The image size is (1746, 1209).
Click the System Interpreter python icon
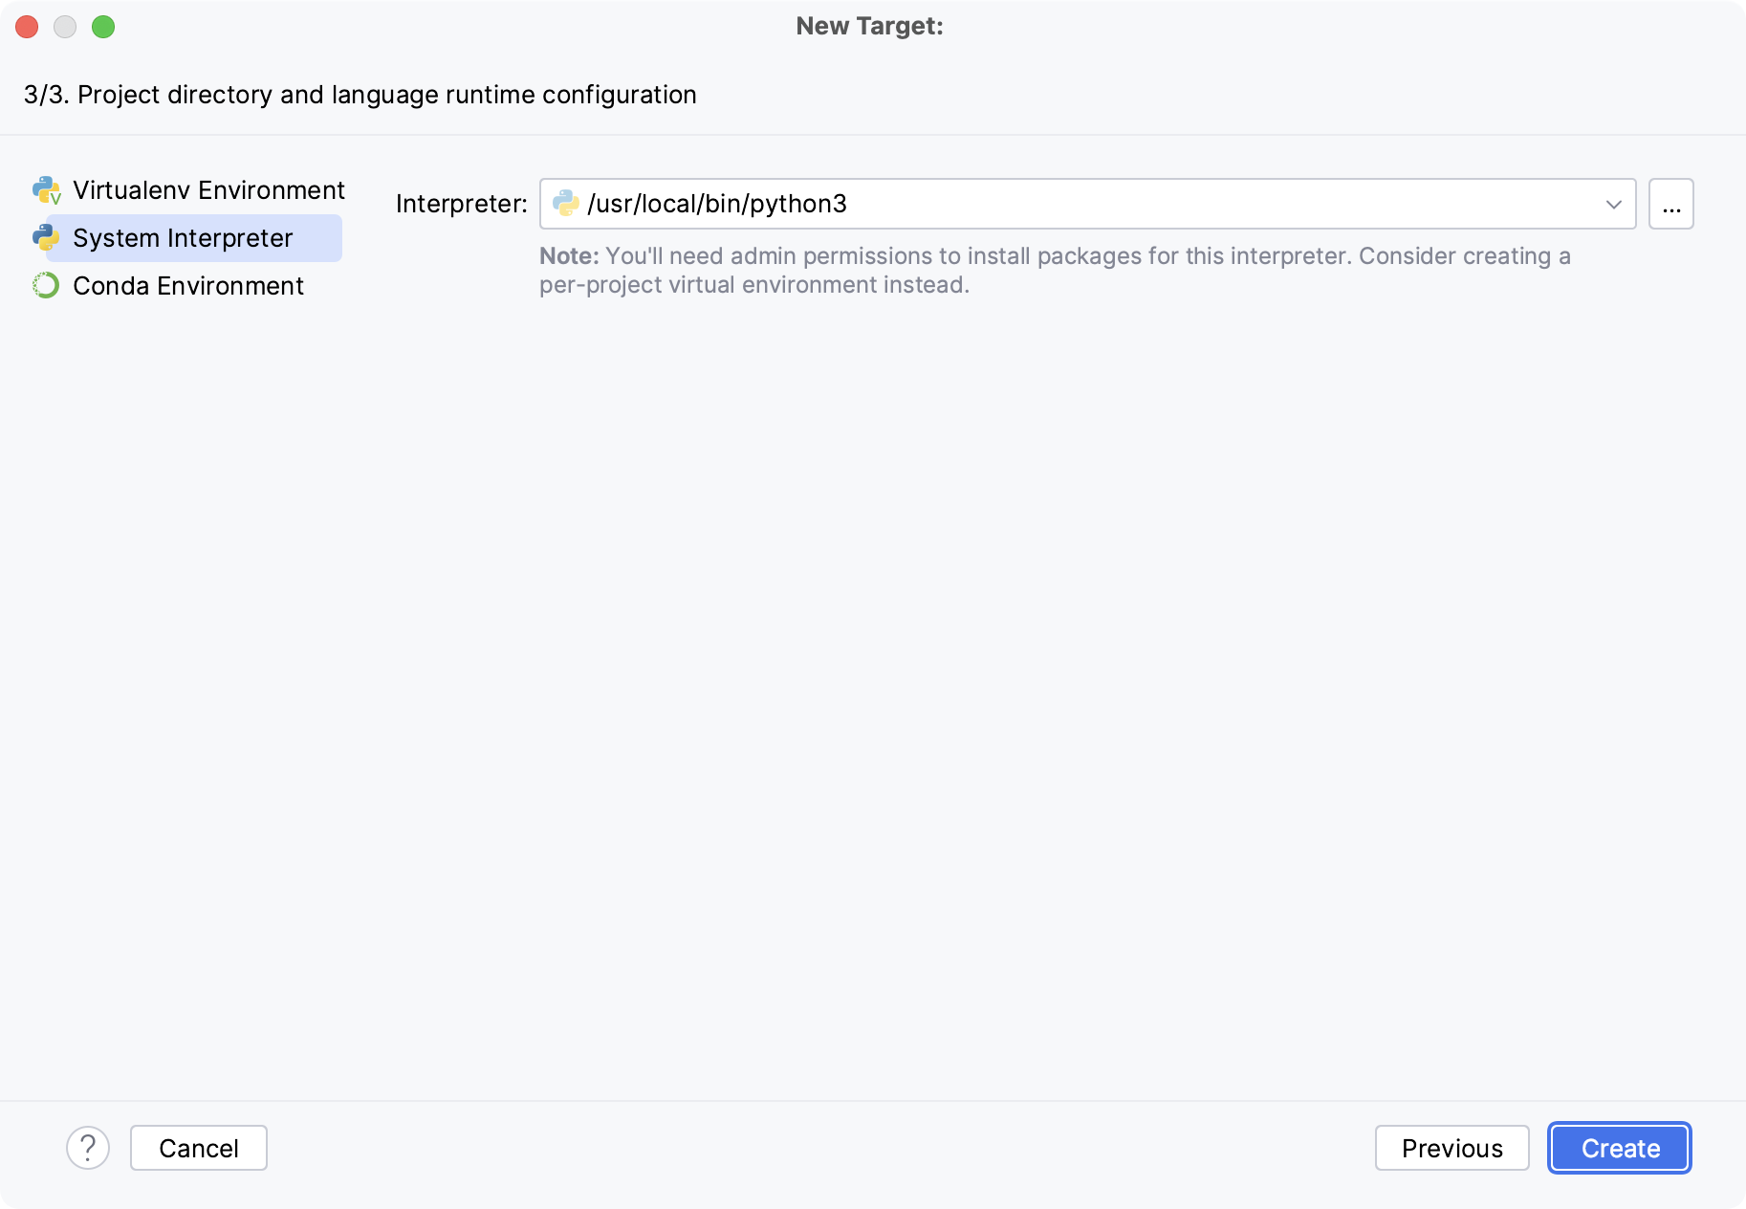point(46,237)
